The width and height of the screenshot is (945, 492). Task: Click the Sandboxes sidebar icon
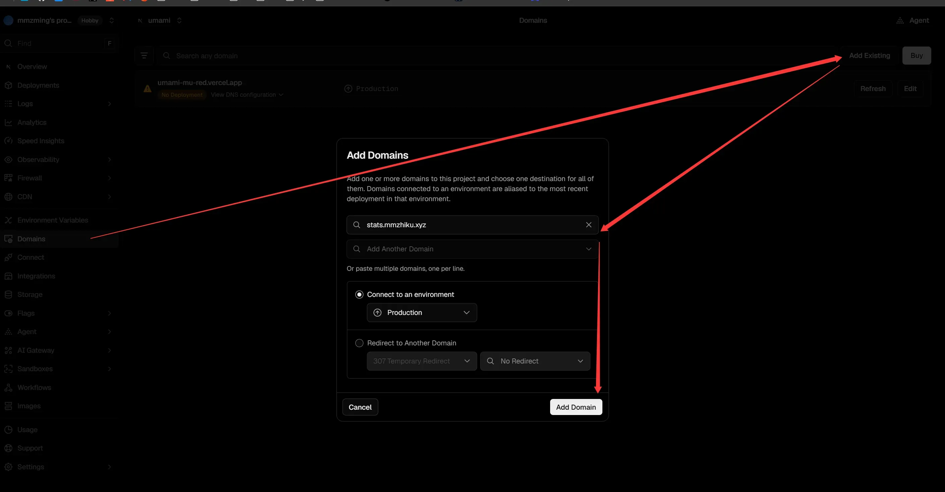pyautogui.click(x=8, y=369)
